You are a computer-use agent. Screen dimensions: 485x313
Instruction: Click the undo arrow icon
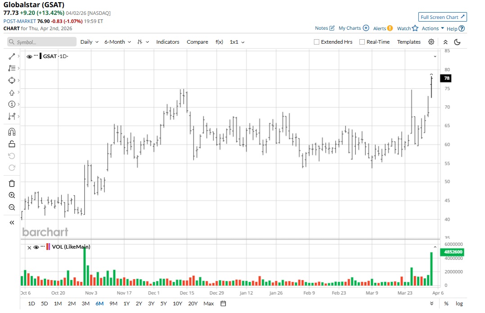(x=12, y=156)
